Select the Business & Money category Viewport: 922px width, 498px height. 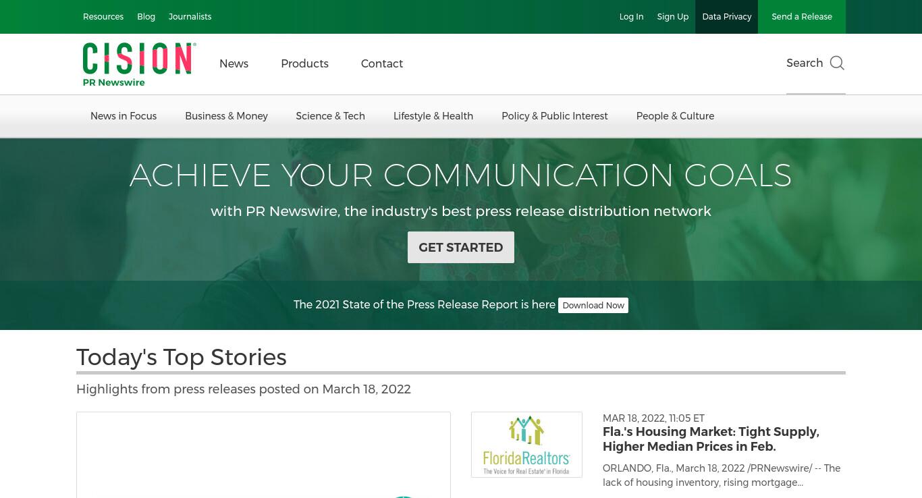tap(226, 116)
